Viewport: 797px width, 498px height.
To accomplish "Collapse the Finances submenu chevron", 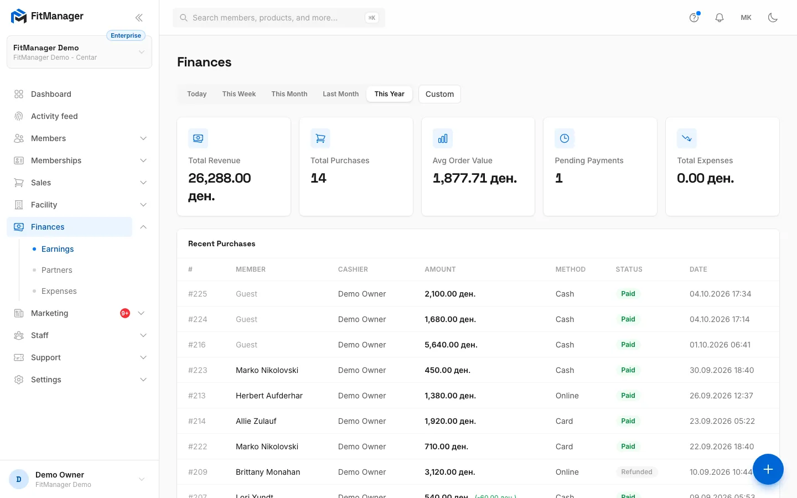I will [143, 227].
